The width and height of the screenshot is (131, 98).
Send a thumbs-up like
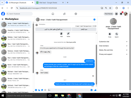pos(95,90)
